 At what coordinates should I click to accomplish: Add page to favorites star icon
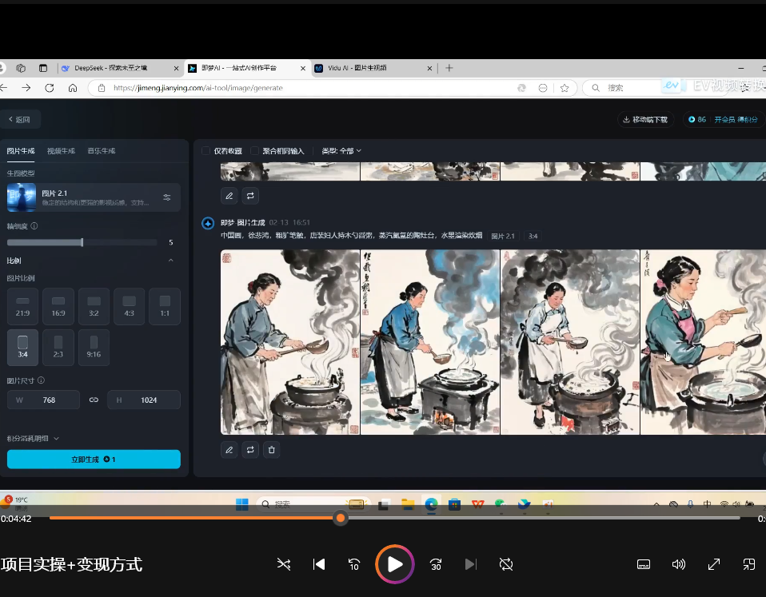pos(565,88)
